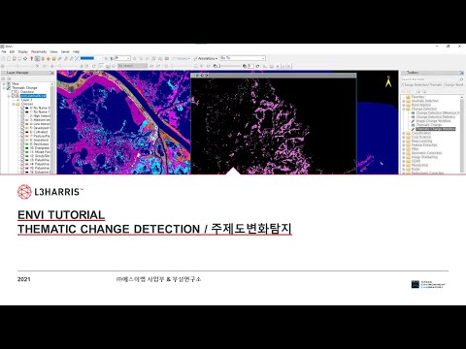Viewport: 466px width, 349px height.
Task: Expand the Band Algebra folder
Action: pyautogui.click(x=404, y=105)
